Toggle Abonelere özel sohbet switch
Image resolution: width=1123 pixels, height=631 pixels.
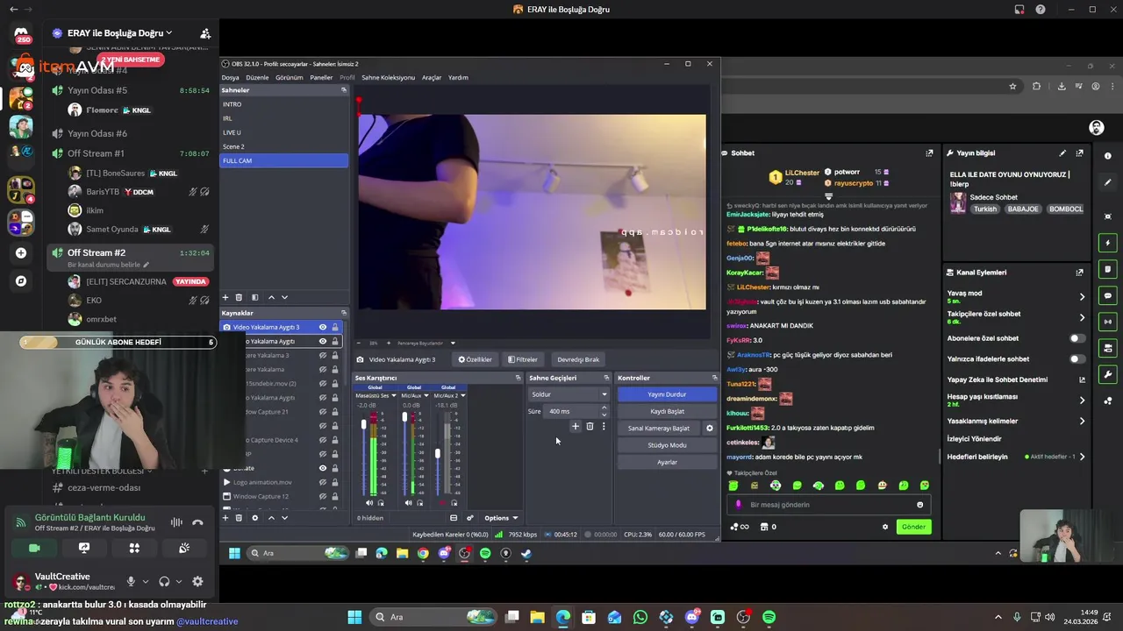coord(1076,338)
